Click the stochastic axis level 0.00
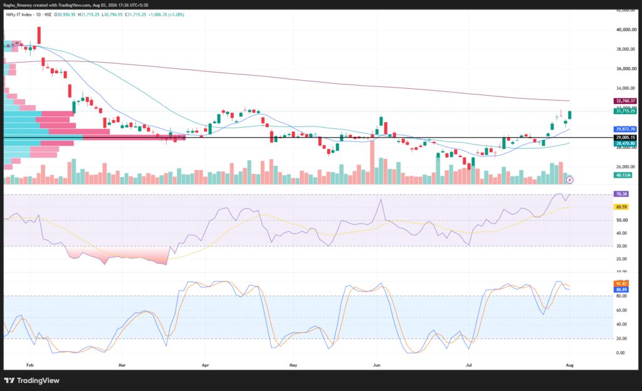642x391 pixels. (x=621, y=353)
